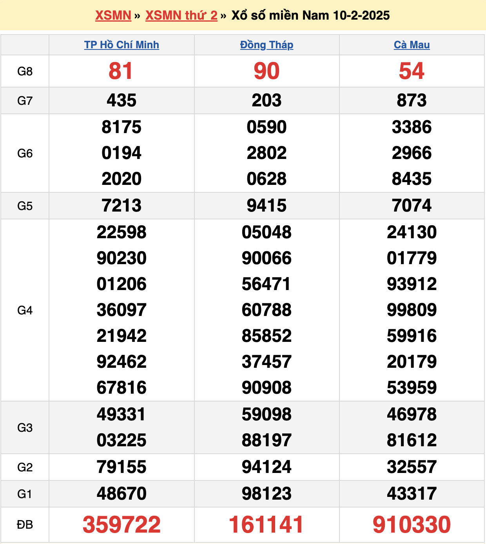Click the G2 result 94124
The image size is (486, 544).
point(267,467)
